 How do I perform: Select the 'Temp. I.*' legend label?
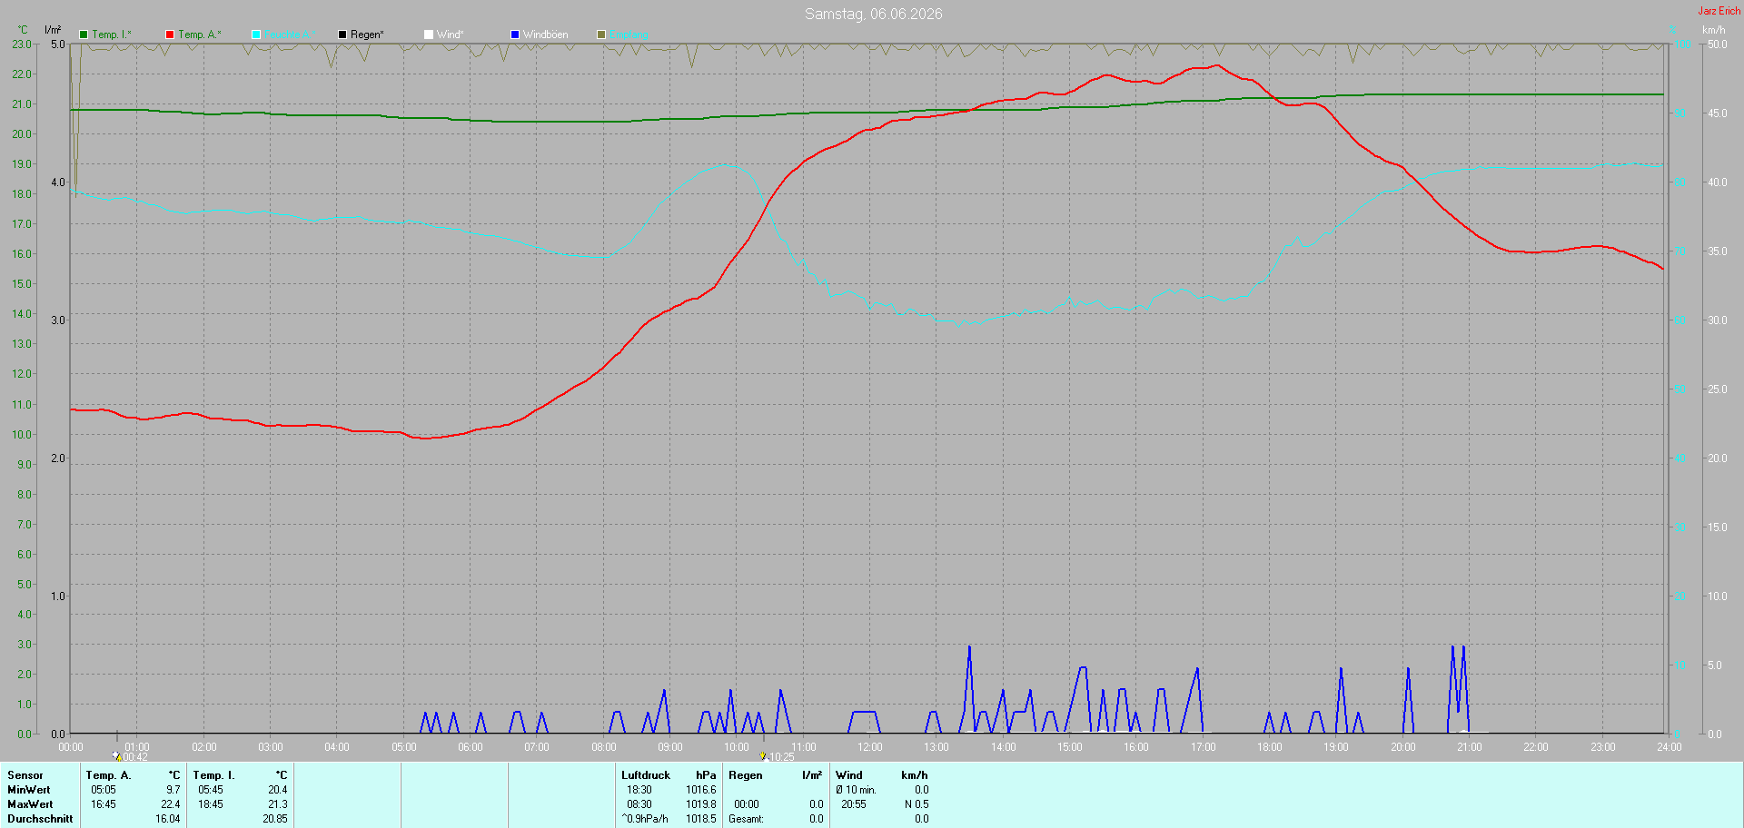point(112,34)
